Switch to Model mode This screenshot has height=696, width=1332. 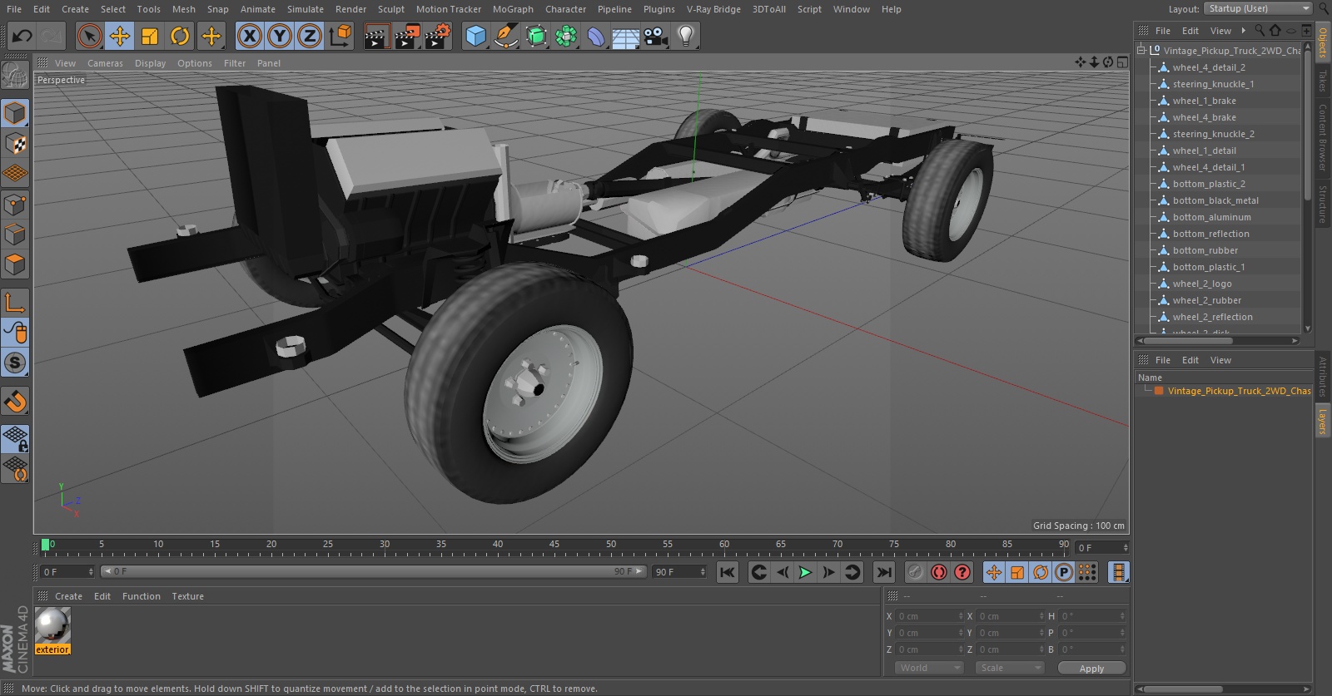(15, 113)
